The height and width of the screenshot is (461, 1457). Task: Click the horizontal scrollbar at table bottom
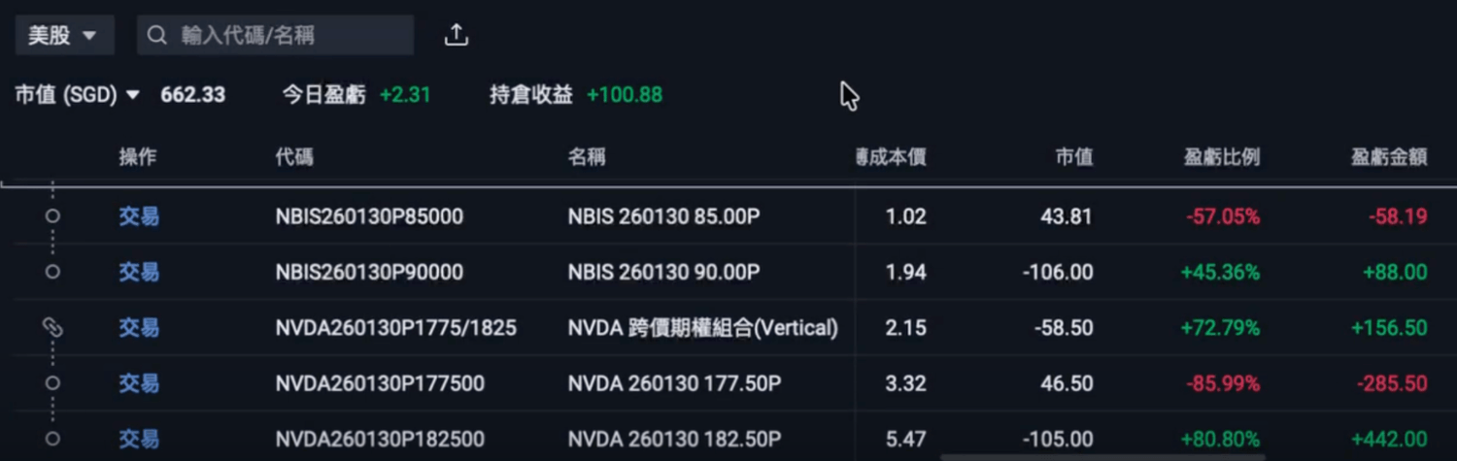[1102, 457]
